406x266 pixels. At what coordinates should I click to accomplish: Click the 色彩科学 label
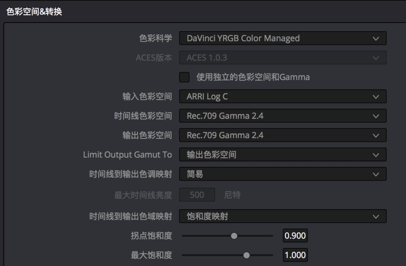(156, 38)
